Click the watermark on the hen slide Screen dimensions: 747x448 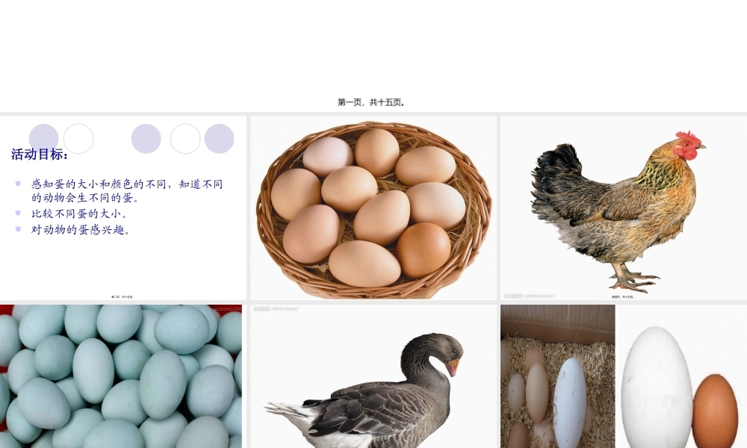point(530,296)
